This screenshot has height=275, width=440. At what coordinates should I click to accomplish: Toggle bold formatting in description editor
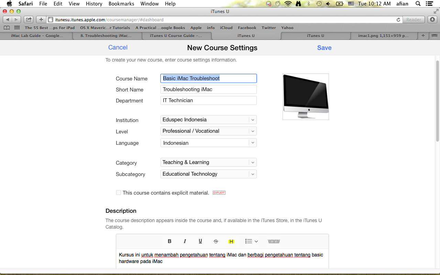[x=169, y=241]
